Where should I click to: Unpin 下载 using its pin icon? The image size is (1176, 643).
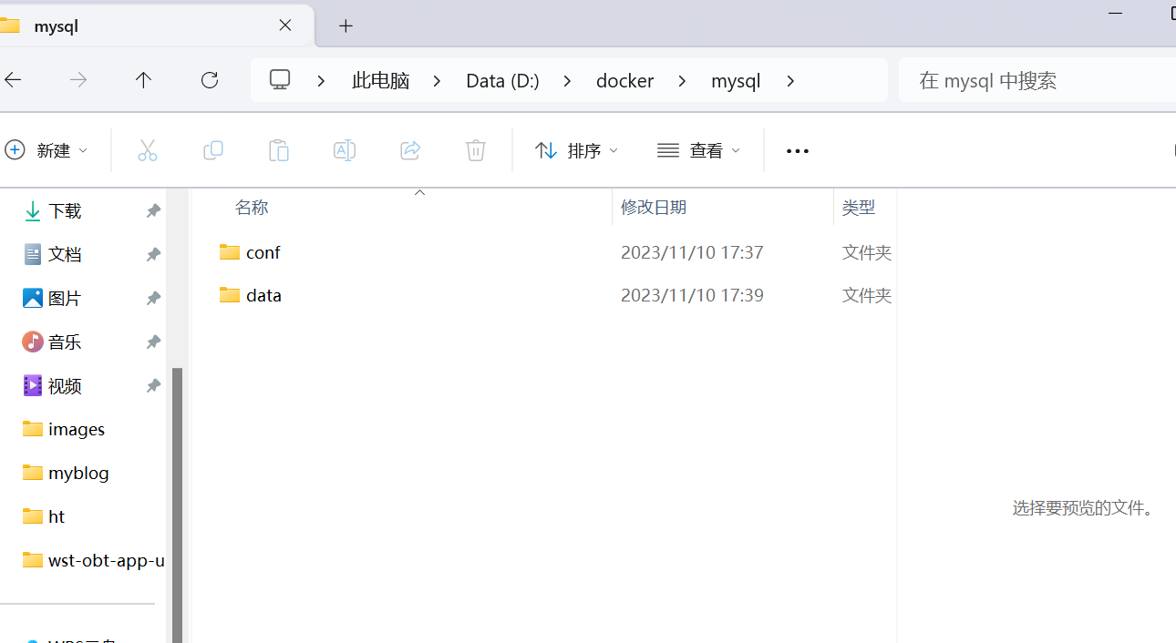click(153, 211)
